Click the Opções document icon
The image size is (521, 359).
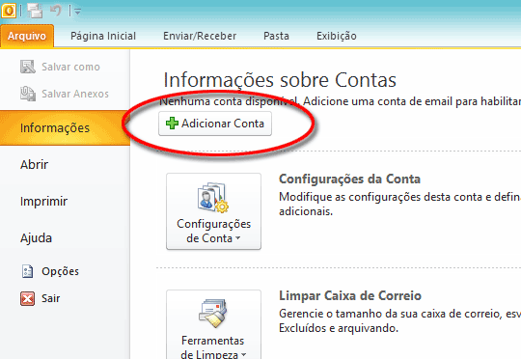[x=27, y=271]
